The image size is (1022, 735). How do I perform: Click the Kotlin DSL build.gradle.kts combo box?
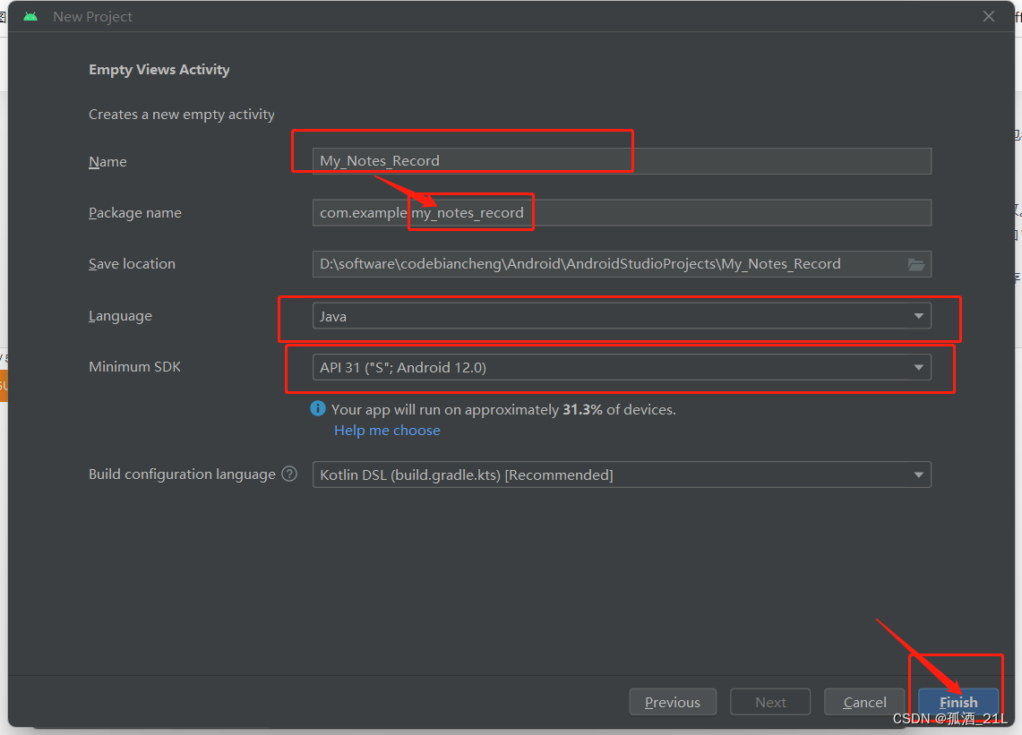click(x=622, y=475)
